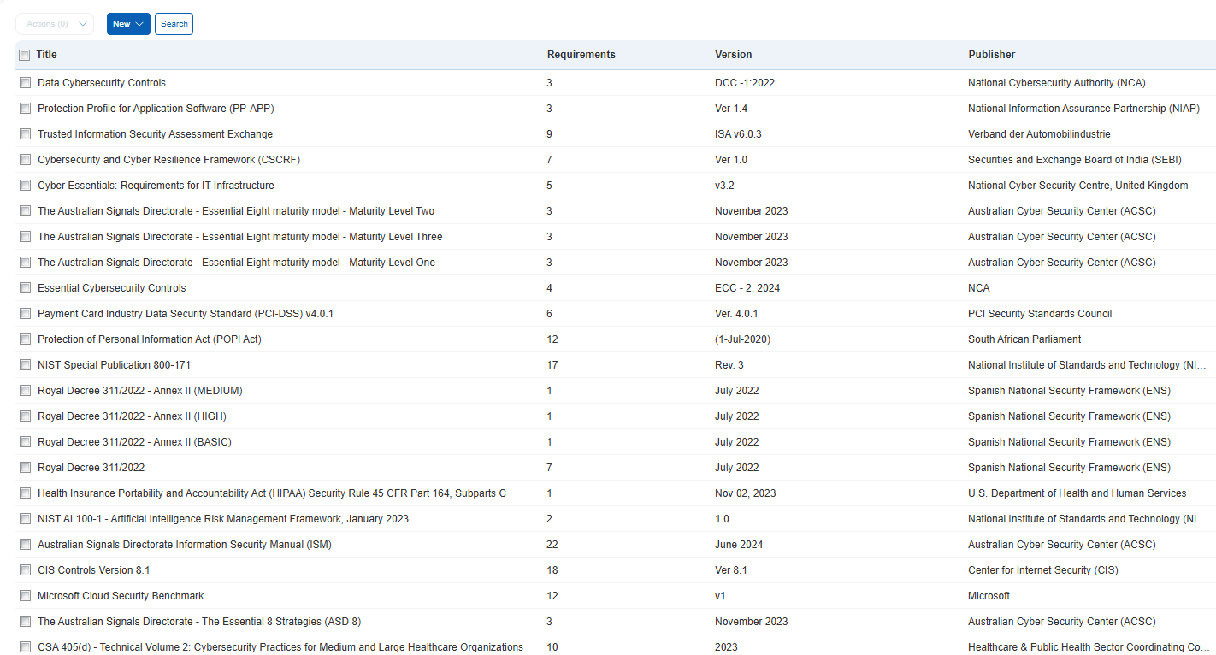Tick the Trusted Information Security Assessment Exchange checkbox
The height and width of the screenshot is (655, 1216).
tap(25, 134)
